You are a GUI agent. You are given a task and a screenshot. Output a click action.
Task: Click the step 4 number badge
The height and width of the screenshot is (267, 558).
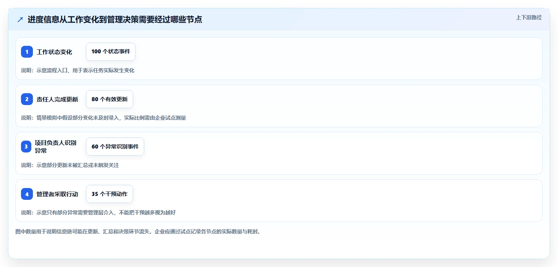coord(27,194)
